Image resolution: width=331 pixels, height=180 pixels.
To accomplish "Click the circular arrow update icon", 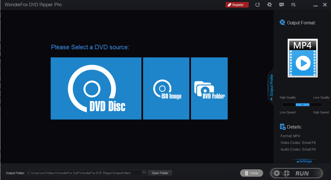I will (257, 5).
